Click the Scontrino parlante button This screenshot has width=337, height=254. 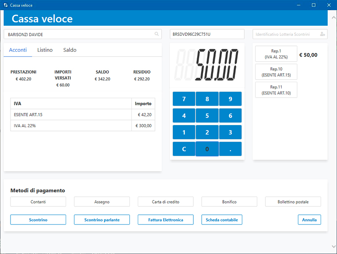point(102,220)
